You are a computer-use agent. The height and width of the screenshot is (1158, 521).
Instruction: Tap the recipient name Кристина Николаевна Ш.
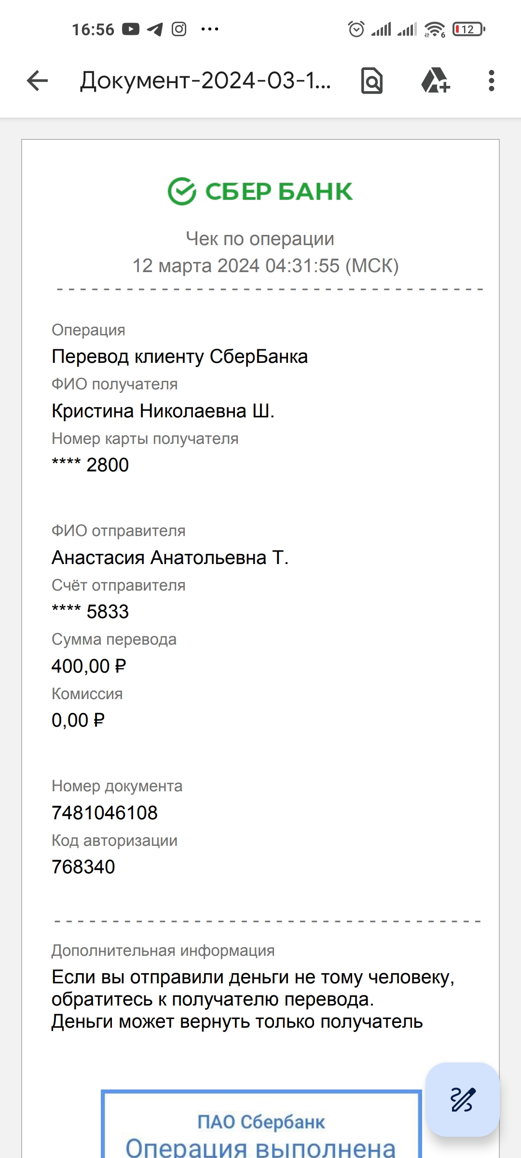pyautogui.click(x=163, y=411)
